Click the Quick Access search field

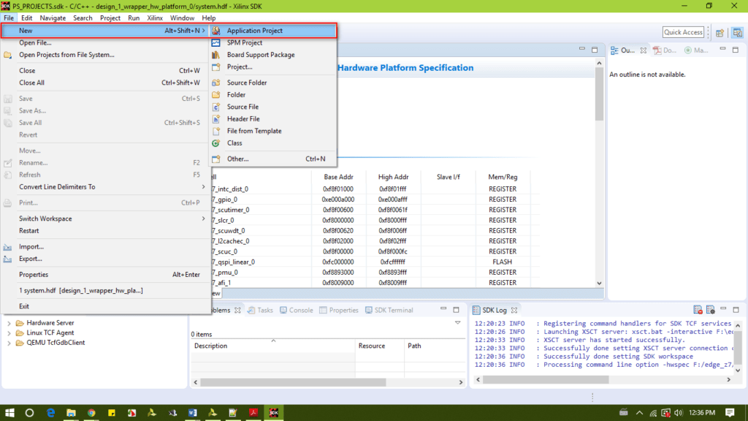tap(683, 32)
